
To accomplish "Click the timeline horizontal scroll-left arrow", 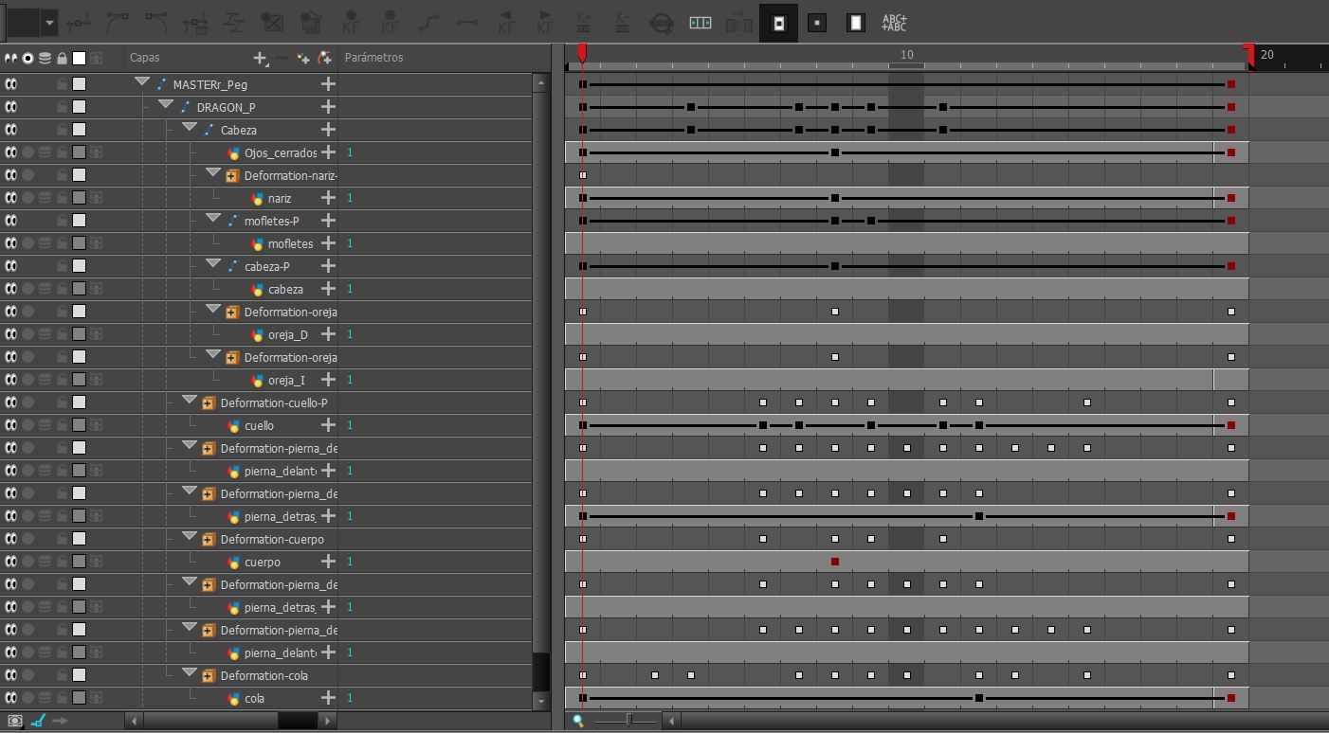I will click(x=672, y=721).
